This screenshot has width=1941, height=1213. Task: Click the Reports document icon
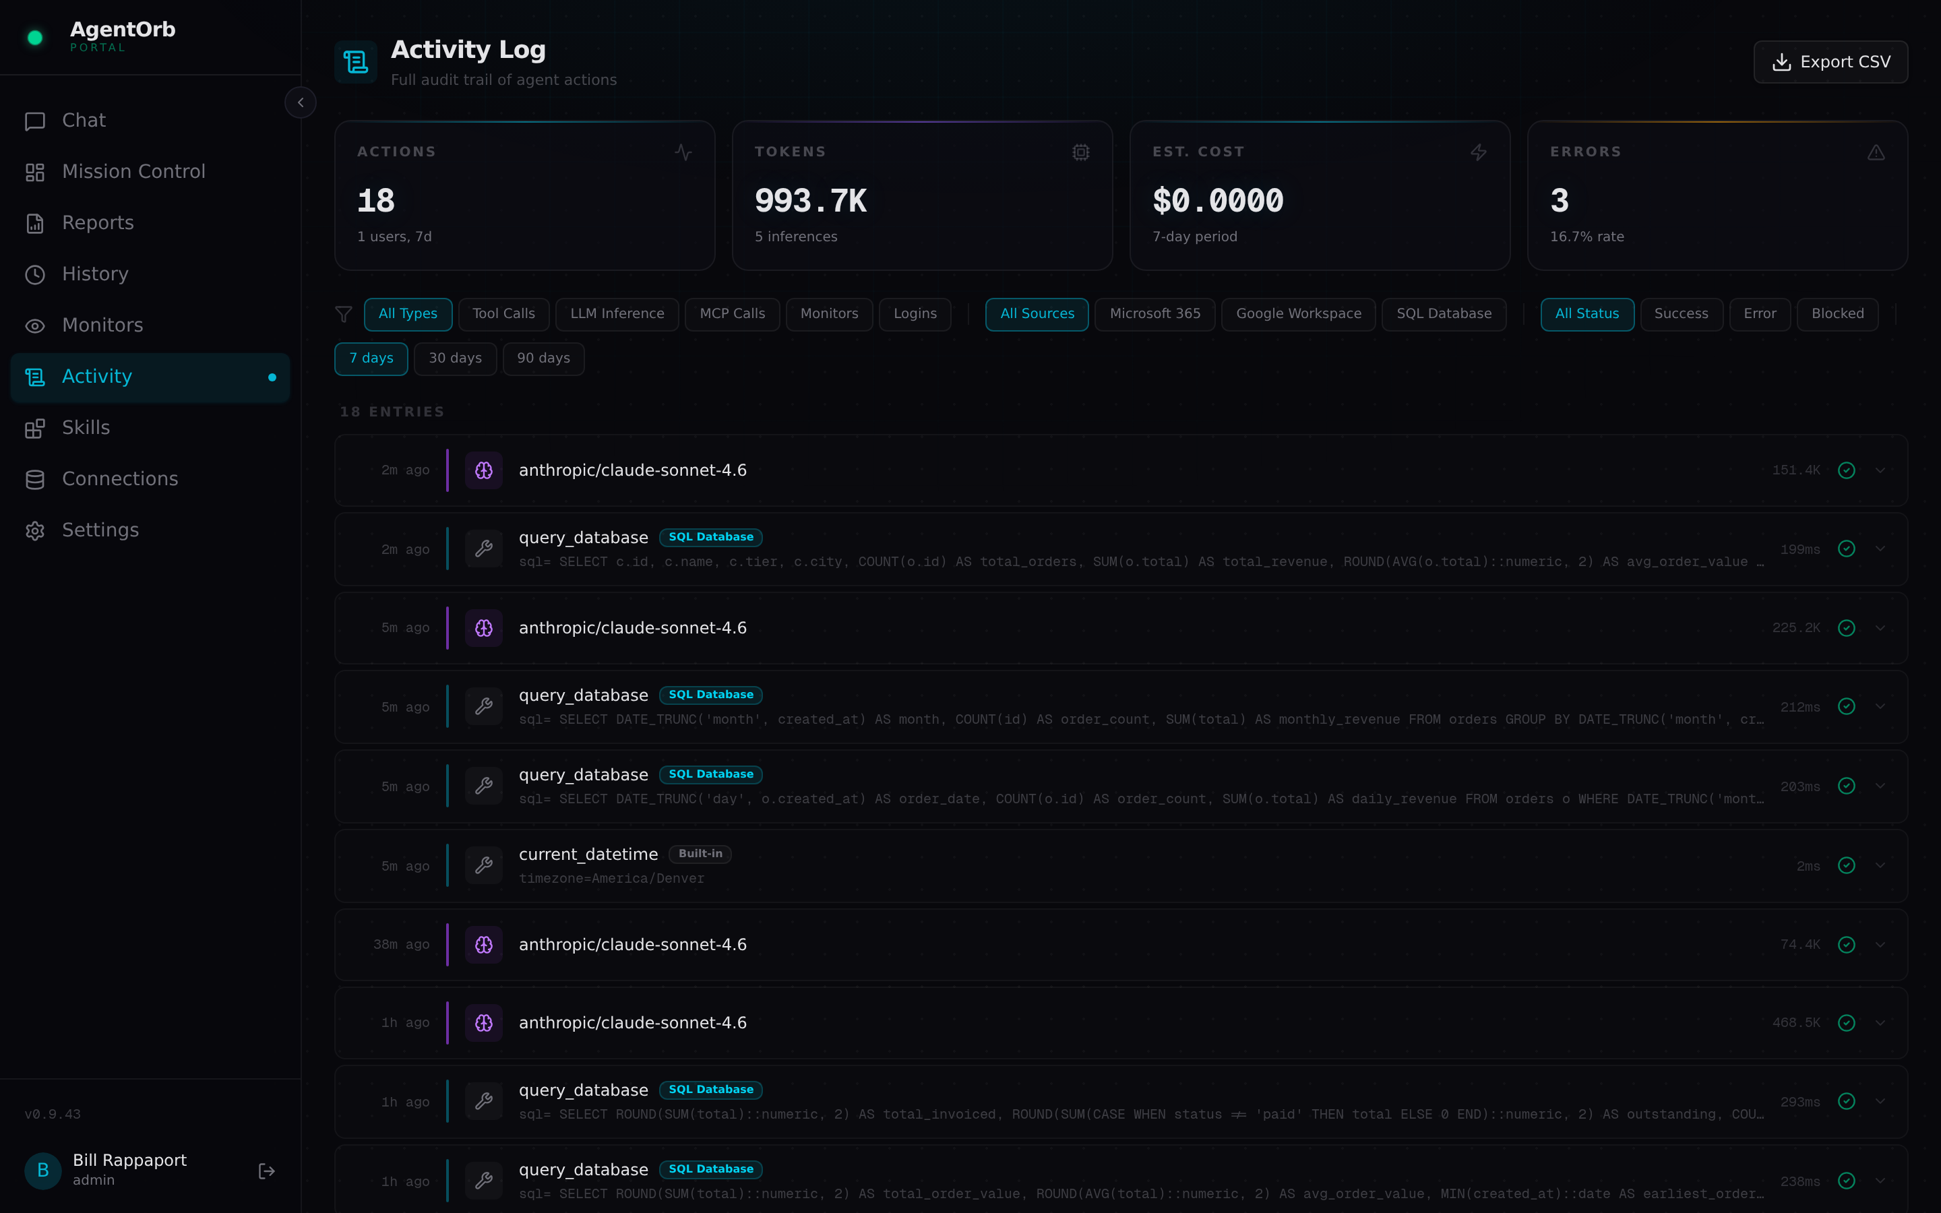(x=34, y=224)
